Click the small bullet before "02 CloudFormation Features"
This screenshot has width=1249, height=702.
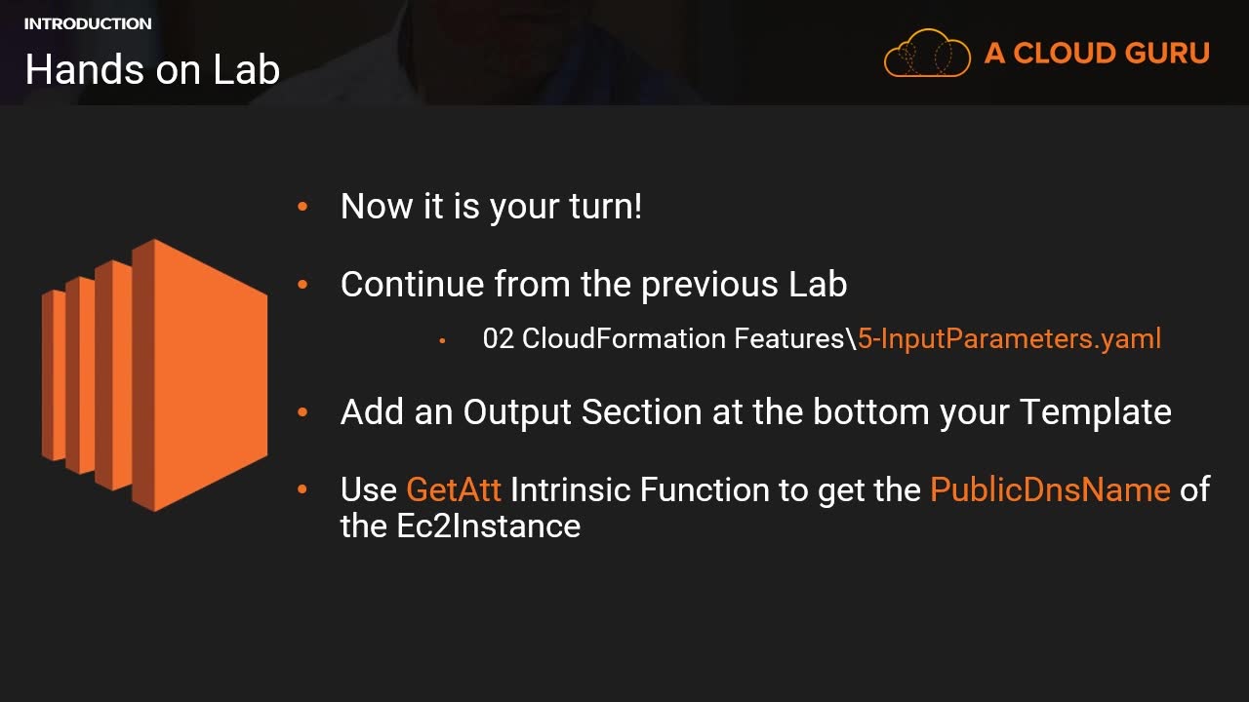[443, 339]
